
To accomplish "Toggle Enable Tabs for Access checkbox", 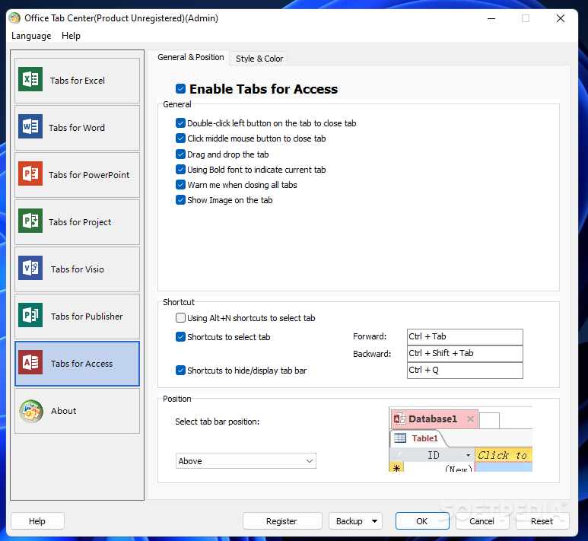I will pyautogui.click(x=180, y=89).
